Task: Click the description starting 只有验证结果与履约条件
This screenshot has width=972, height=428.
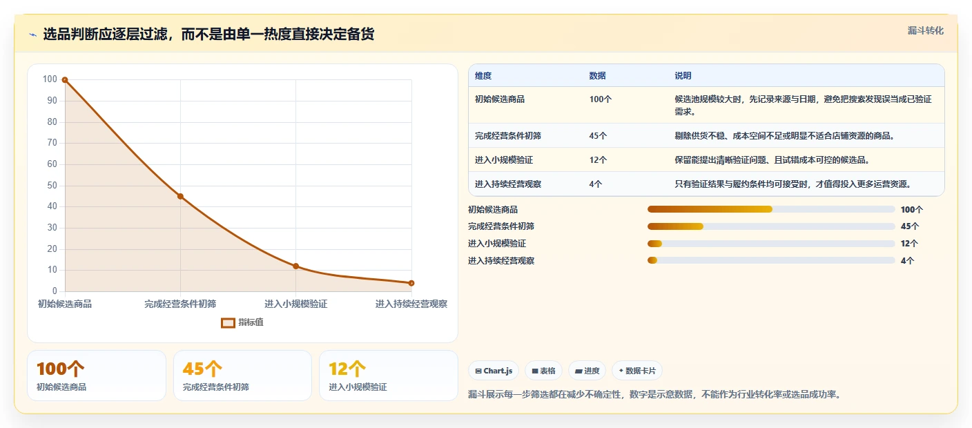Action: point(793,184)
